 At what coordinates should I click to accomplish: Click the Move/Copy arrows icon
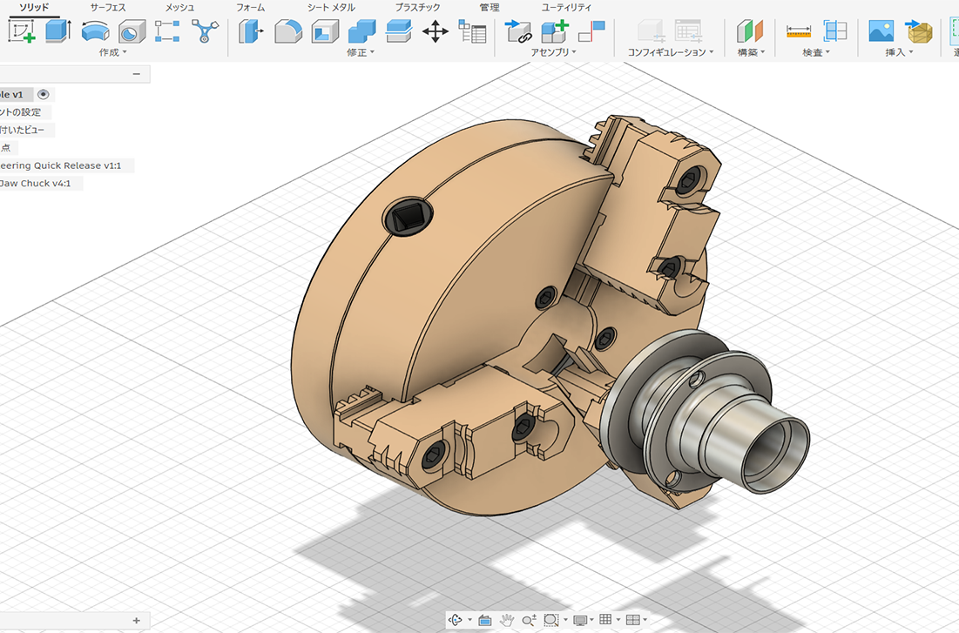pyautogui.click(x=435, y=33)
